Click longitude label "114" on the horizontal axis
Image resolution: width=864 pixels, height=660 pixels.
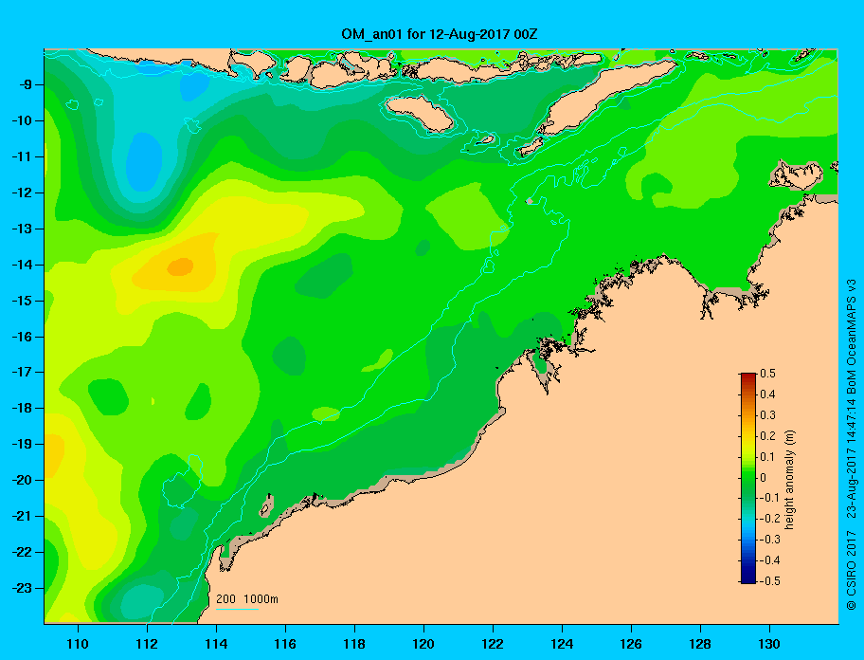pyautogui.click(x=216, y=644)
